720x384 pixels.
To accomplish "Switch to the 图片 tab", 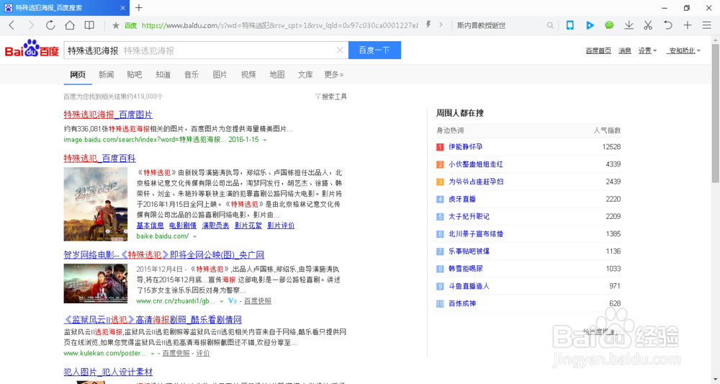I will coord(220,74).
